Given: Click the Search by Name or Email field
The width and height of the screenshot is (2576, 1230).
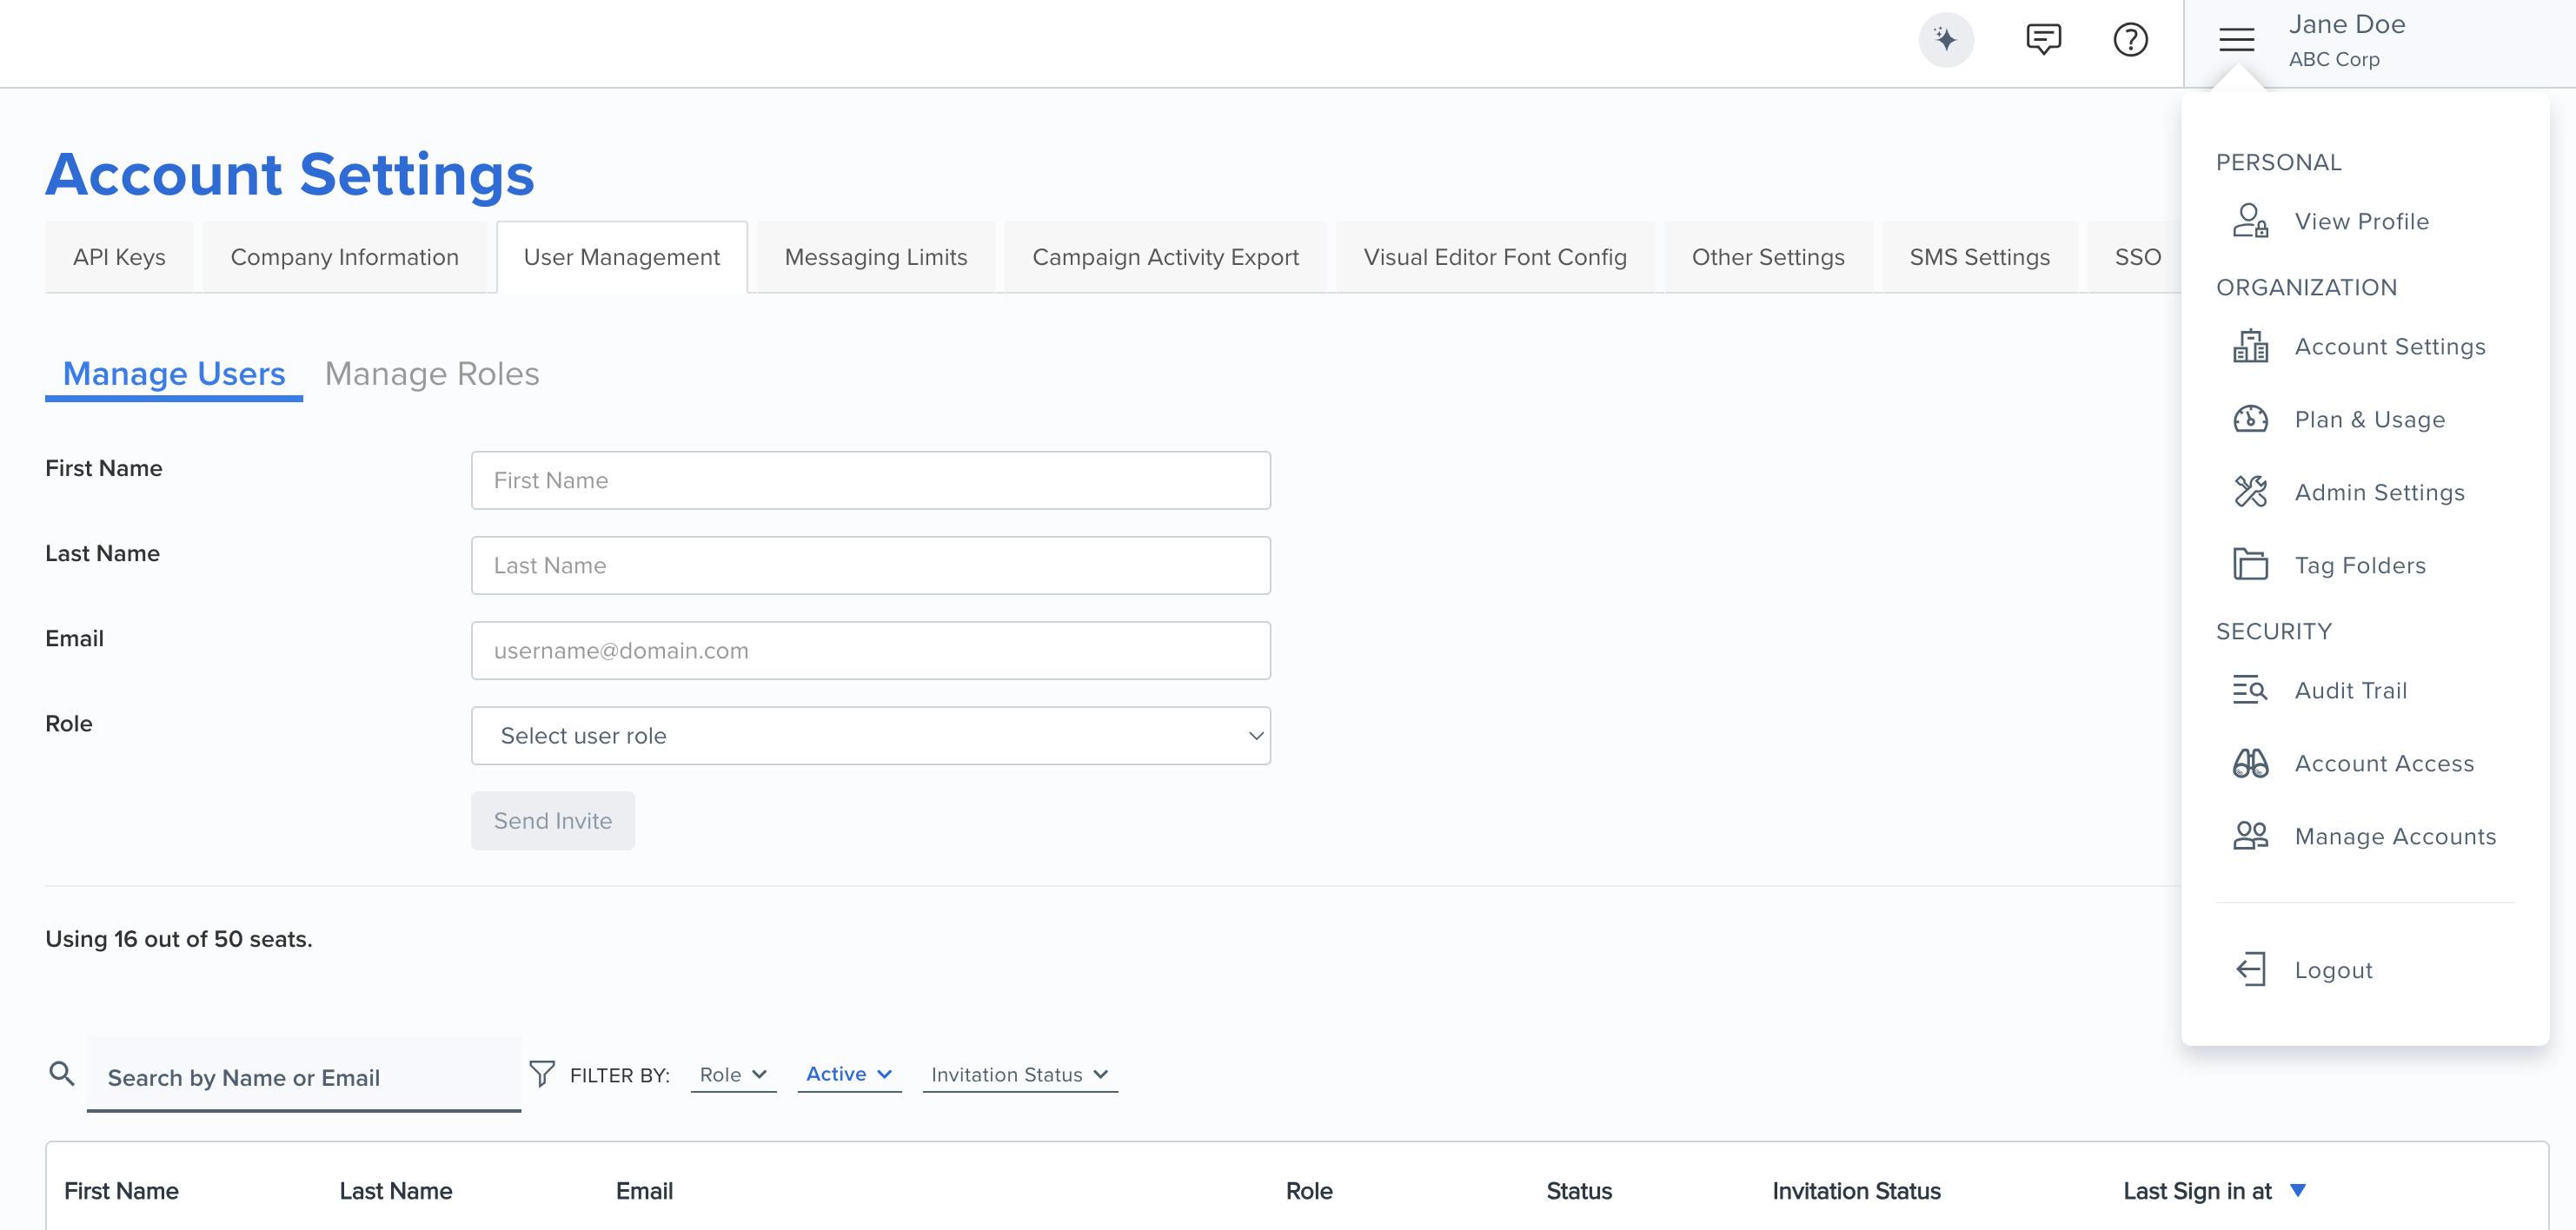Looking at the screenshot, I should 303,1076.
